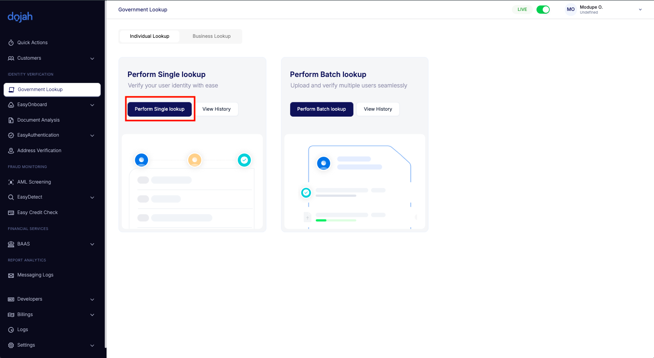
Task: Expand the Customers submenu chevron
Action: (92, 59)
